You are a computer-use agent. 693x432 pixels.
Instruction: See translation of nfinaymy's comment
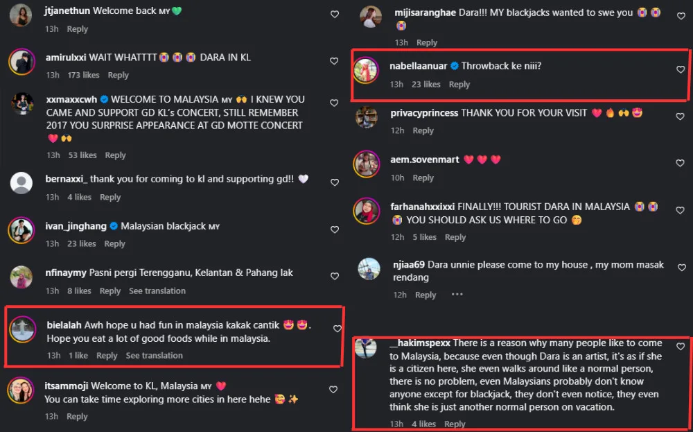[157, 291]
